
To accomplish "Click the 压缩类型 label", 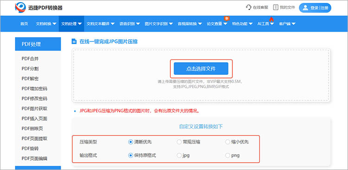I will pos(88,142).
